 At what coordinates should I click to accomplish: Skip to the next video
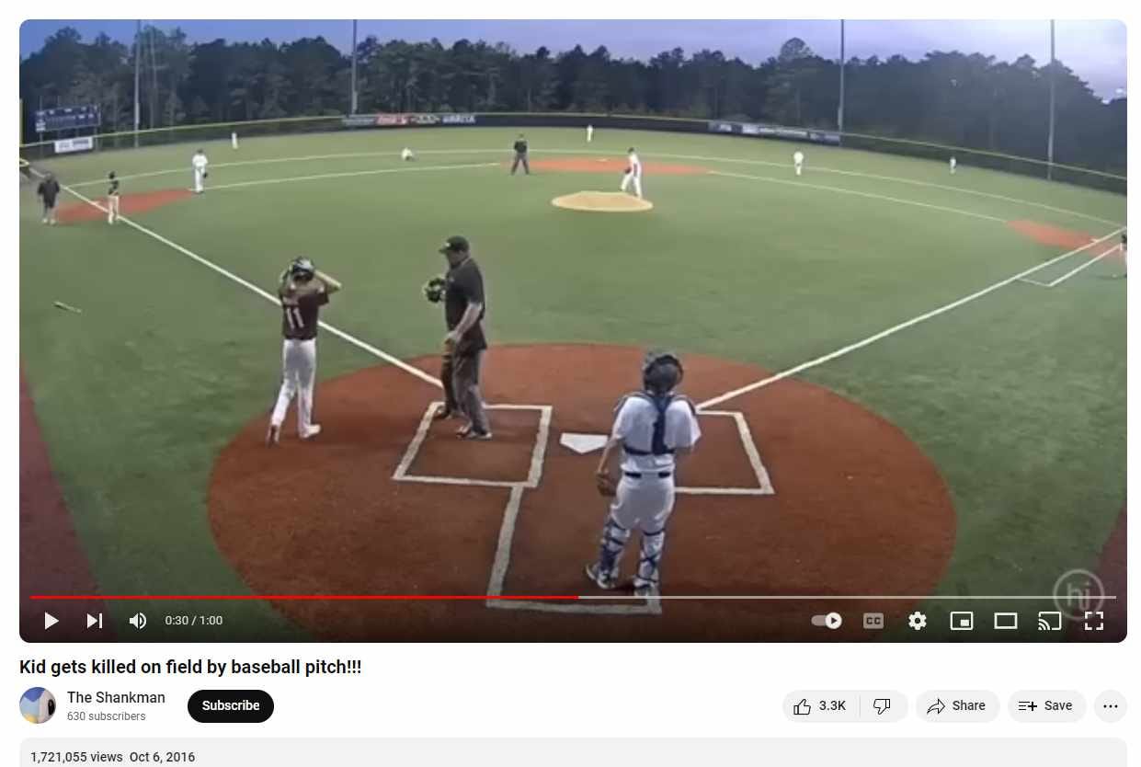(x=94, y=621)
